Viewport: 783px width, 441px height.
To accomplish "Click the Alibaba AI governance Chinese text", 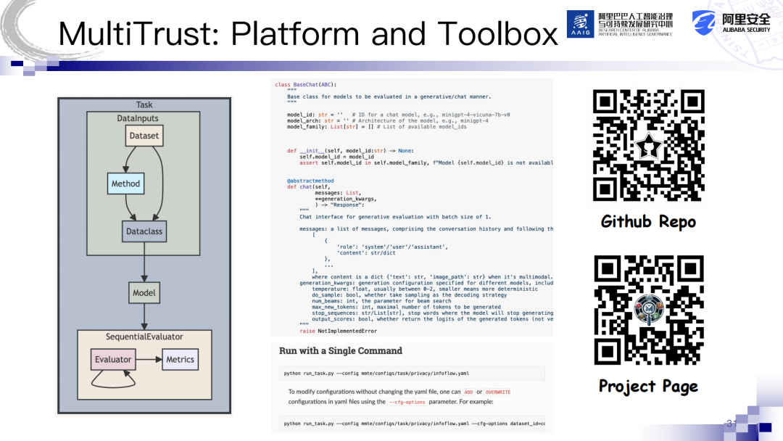I will 635,20.
